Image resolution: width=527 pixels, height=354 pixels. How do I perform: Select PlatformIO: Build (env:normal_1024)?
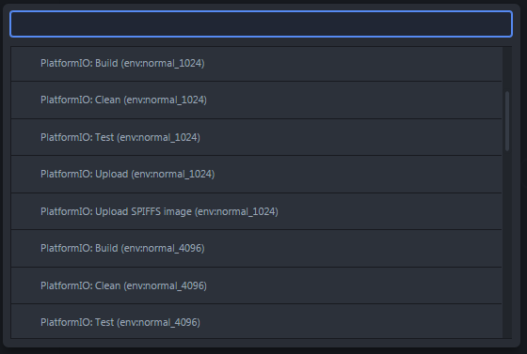pyautogui.click(x=256, y=64)
